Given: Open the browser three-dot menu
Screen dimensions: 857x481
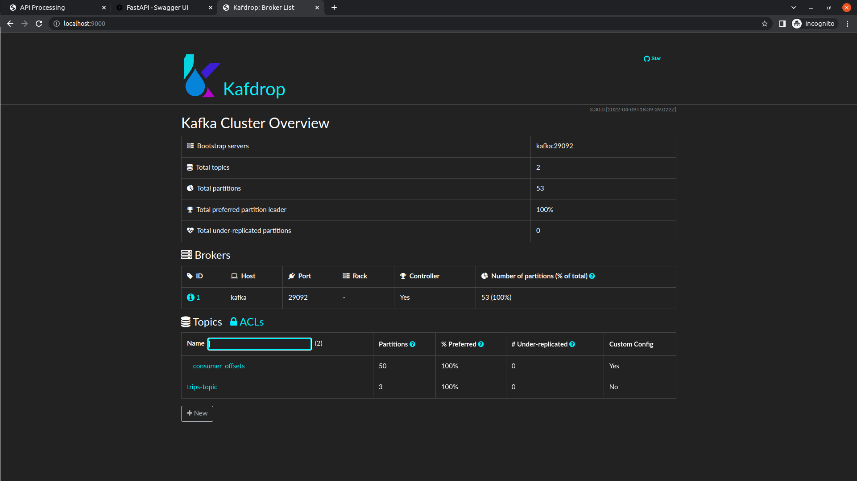Looking at the screenshot, I should [x=847, y=24].
